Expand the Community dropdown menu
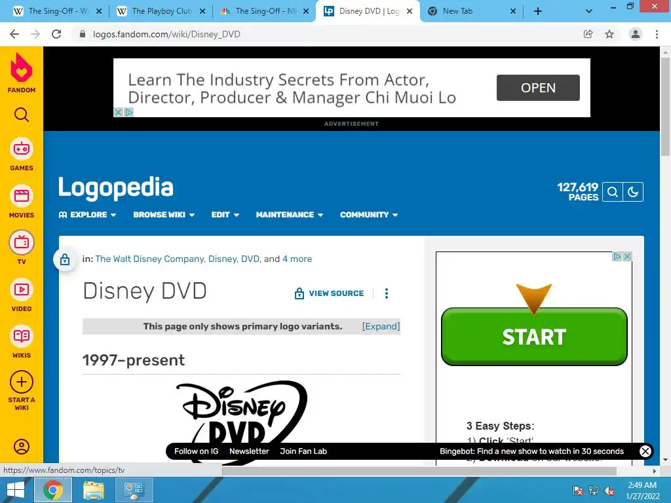Screen dimensions: 671x503 (369, 215)
